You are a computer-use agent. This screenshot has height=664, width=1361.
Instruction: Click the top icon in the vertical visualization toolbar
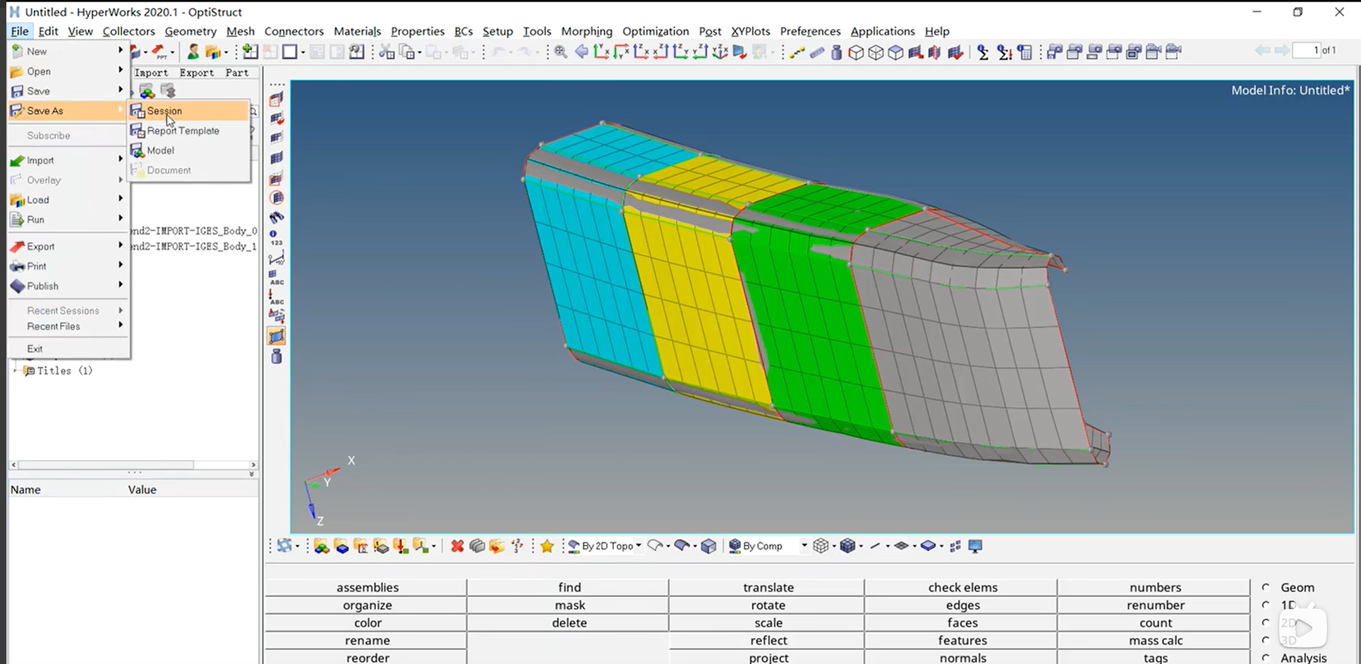(x=277, y=99)
